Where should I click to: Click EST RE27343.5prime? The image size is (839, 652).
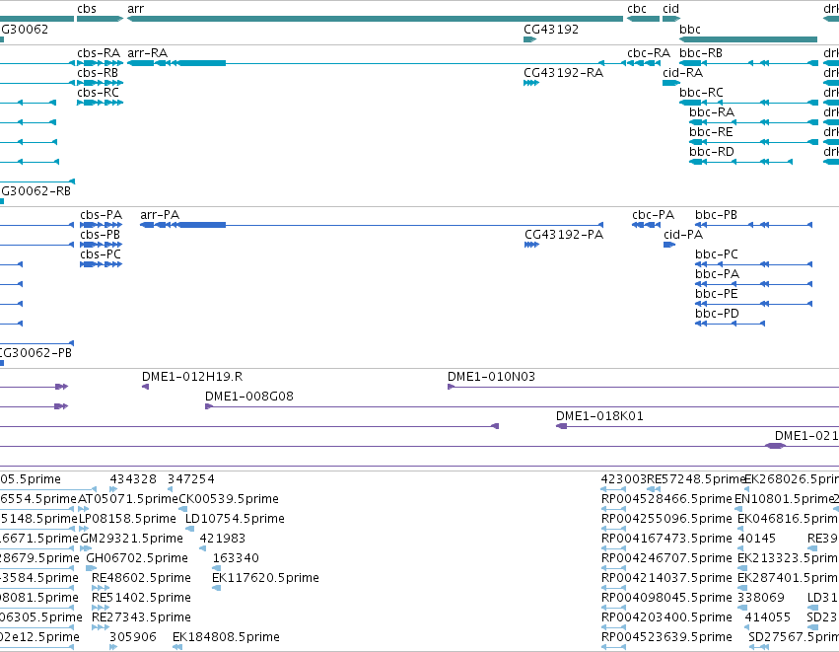141,617
